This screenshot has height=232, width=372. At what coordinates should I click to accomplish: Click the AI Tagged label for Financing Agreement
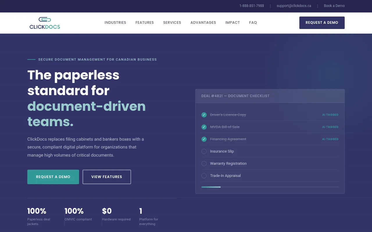(x=330, y=139)
